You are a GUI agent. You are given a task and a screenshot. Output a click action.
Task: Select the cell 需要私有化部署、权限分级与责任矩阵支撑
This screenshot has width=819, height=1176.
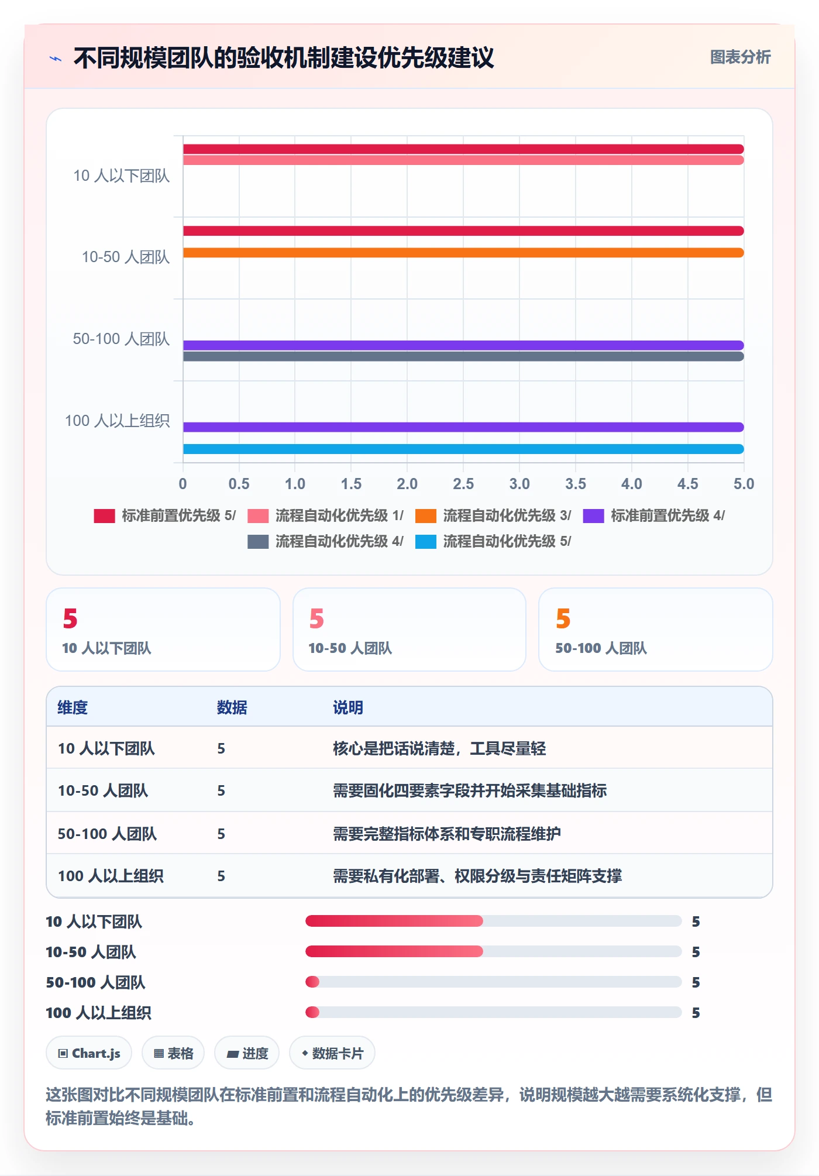point(477,876)
